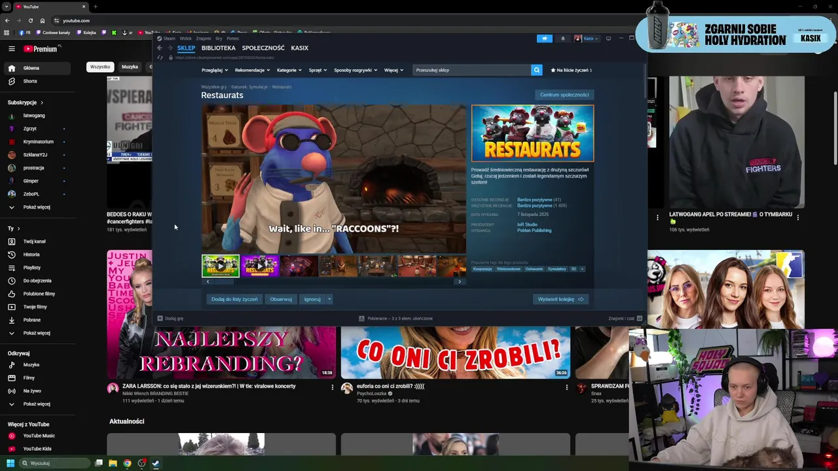Screen dimensions: 838x471
Task: Expand Kategorie dropdown in Steam store
Action: pos(289,70)
